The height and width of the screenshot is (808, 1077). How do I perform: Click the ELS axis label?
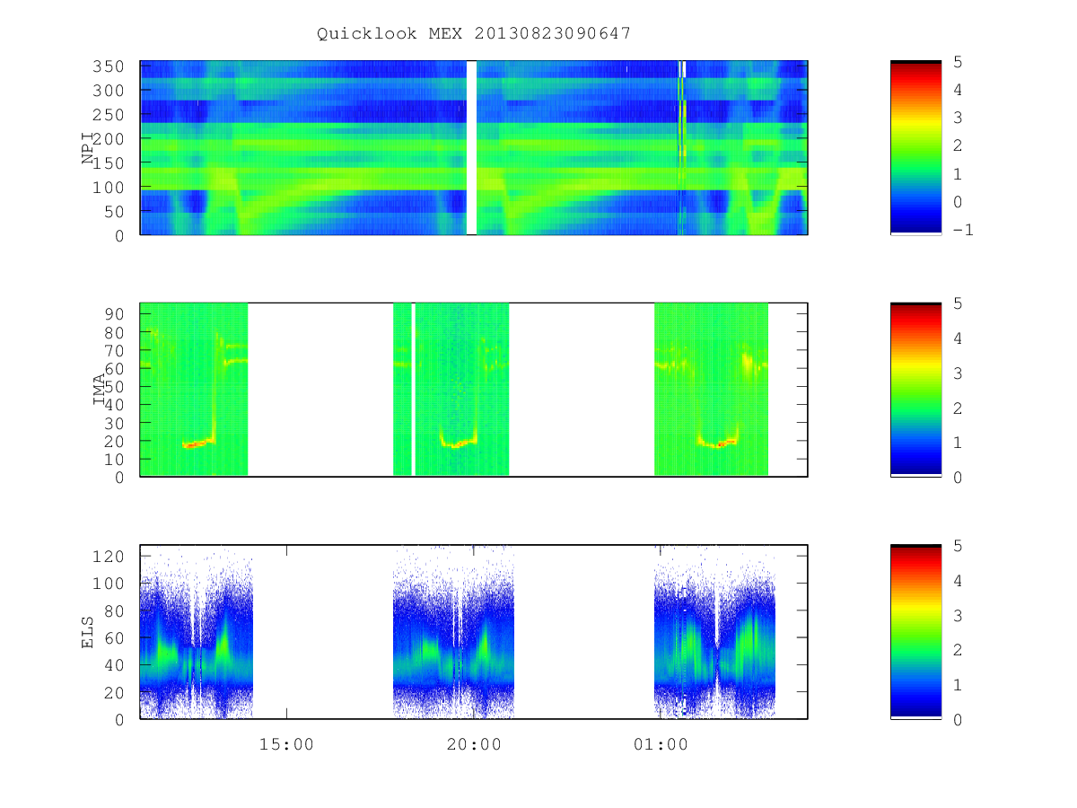(88, 632)
